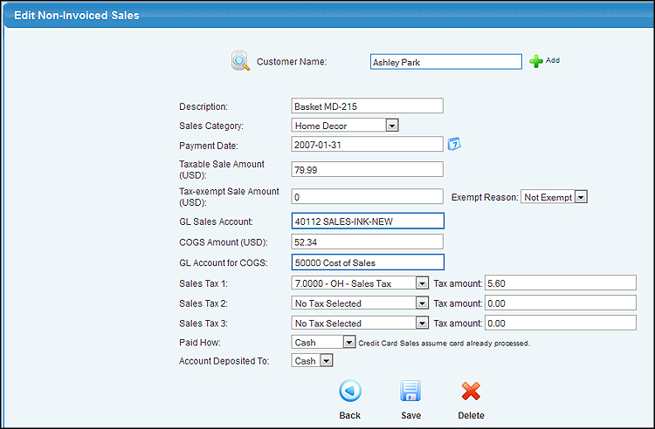
Task: Click the customer search magnifier icon
Action: 241,61
